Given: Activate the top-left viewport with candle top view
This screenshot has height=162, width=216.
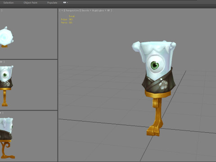Looking at the screenshot, I should (28, 34).
